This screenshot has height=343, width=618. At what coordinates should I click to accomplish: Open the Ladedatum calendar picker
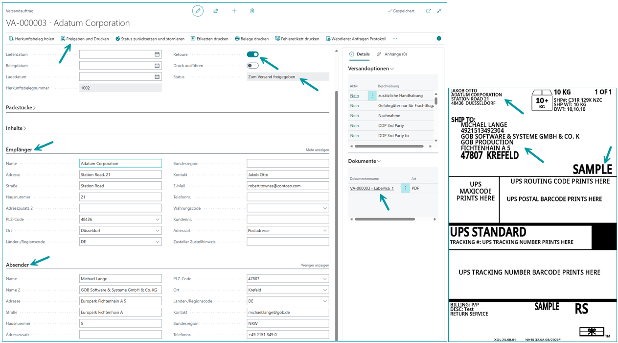click(x=157, y=77)
